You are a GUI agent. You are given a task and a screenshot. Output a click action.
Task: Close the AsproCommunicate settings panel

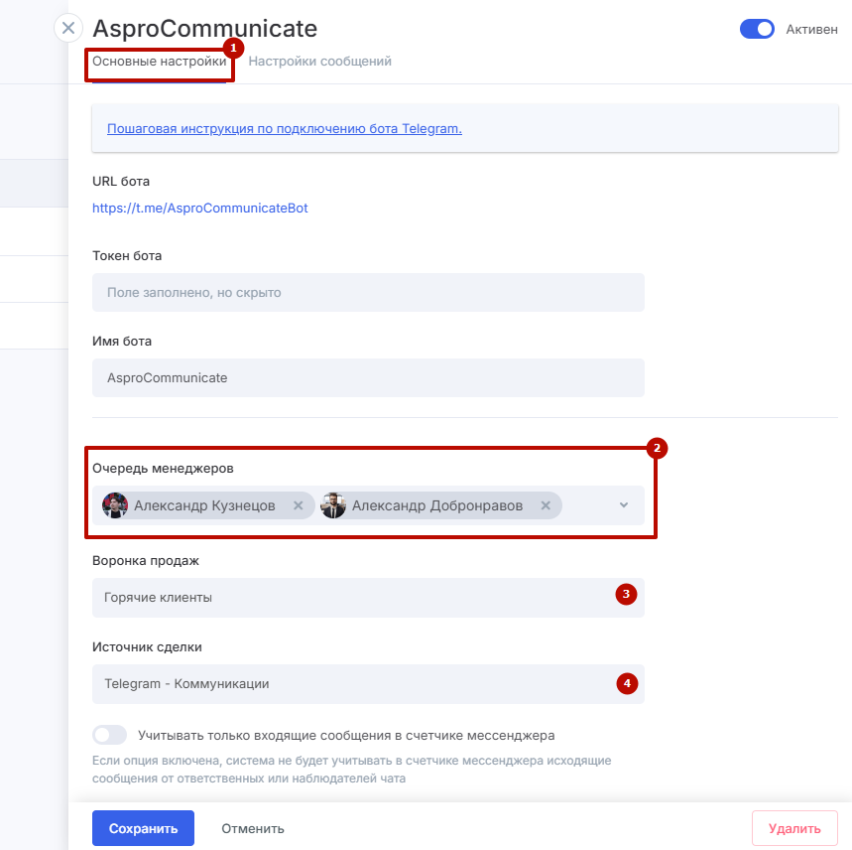click(67, 28)
